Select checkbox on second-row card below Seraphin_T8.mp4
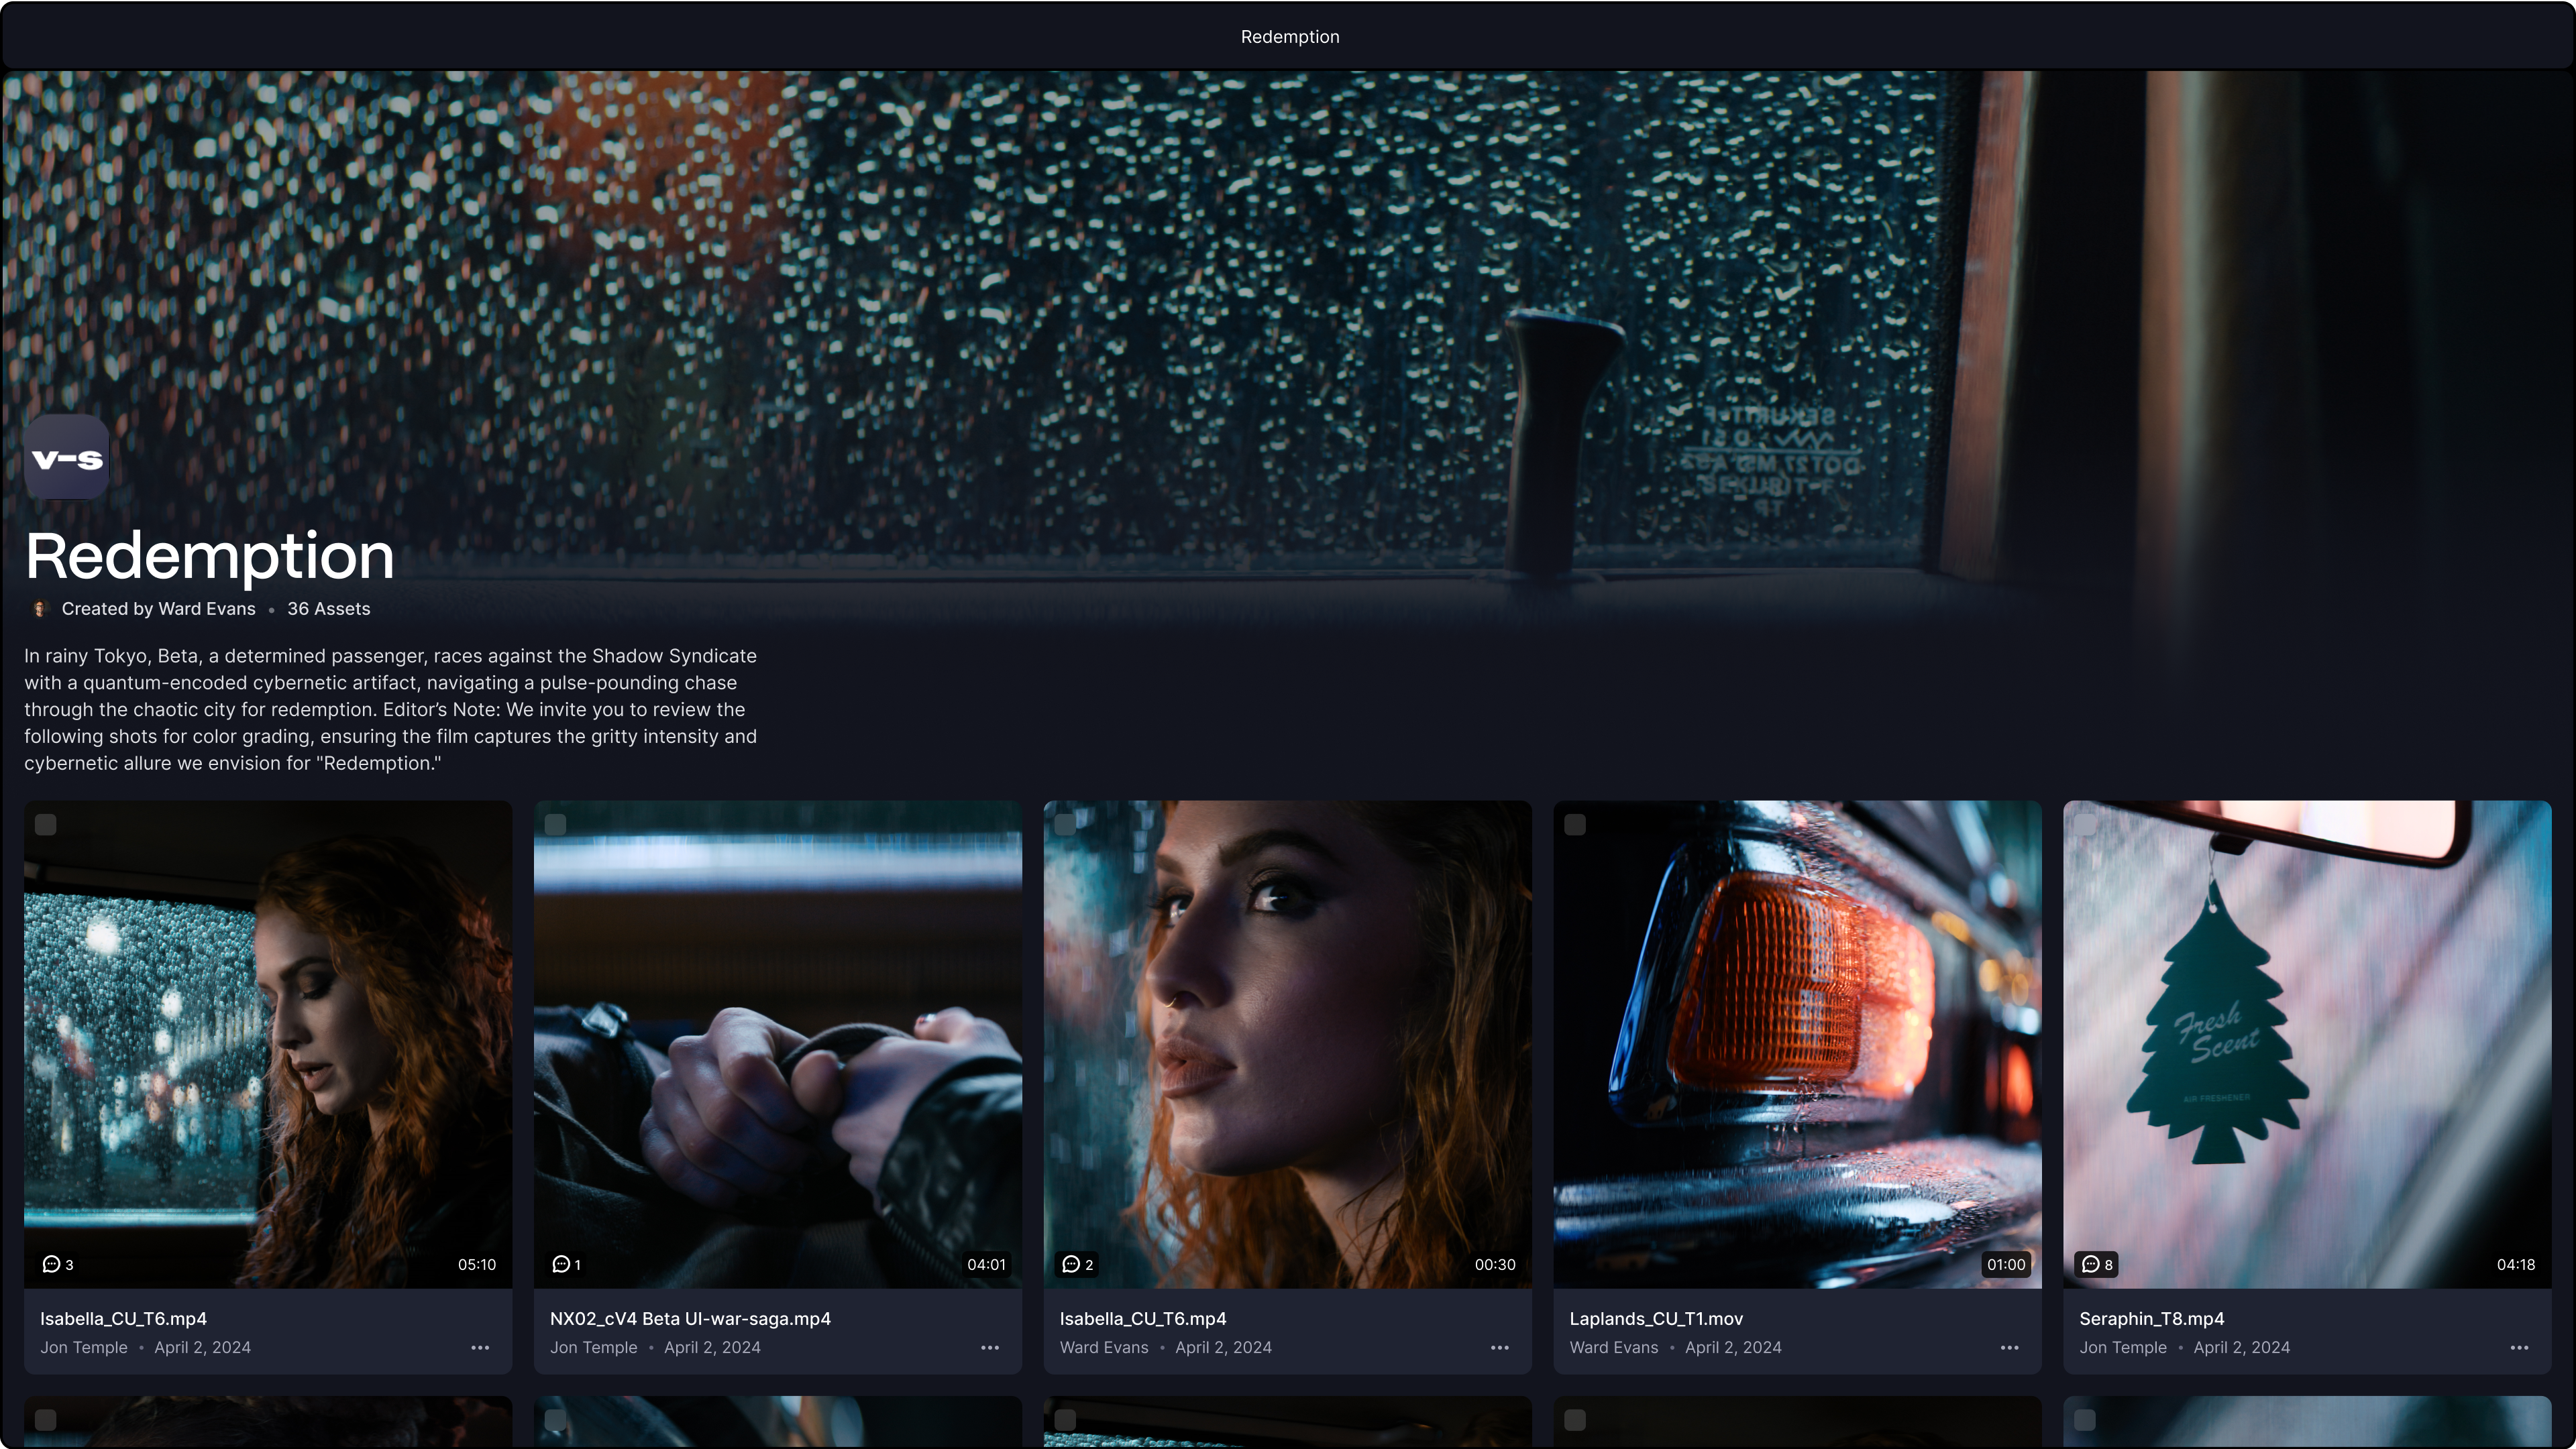Viewport: 2576px width, 1449px height. click(2086, 1420)
